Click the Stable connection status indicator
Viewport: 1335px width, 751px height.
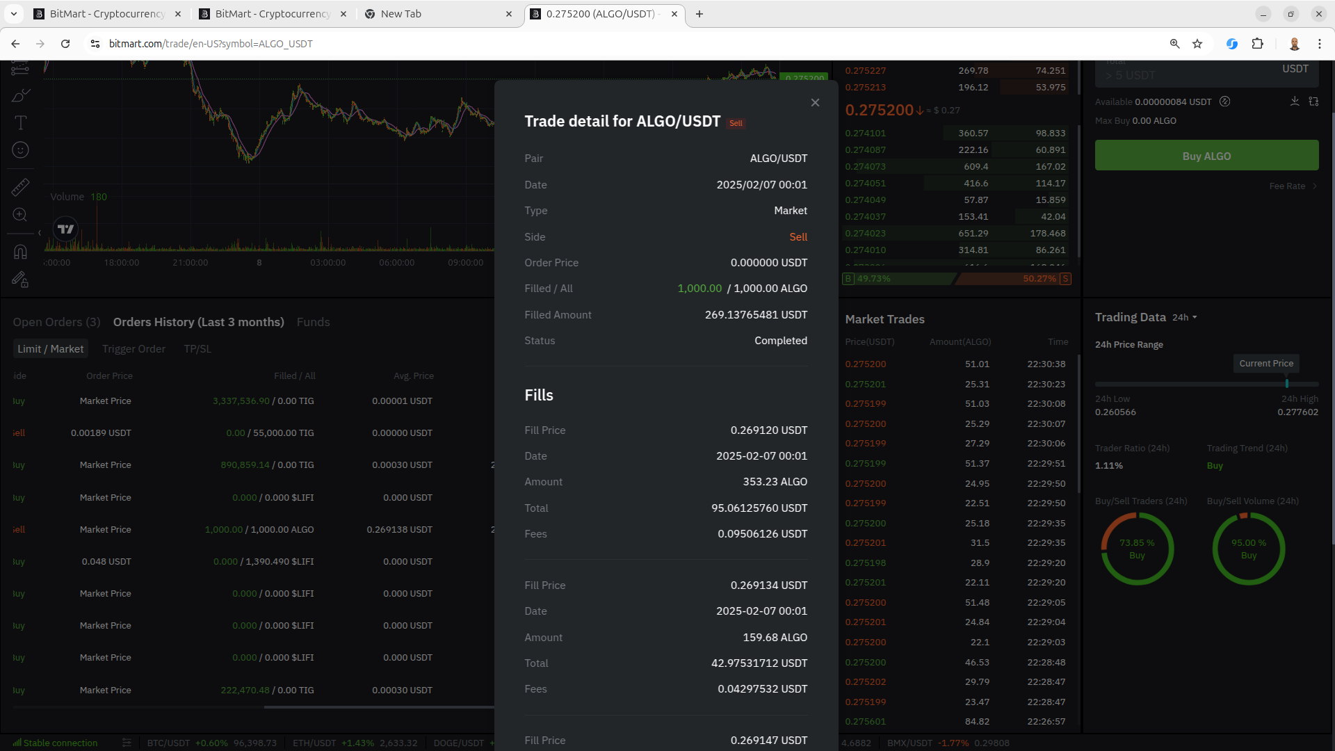click(55, 743)
